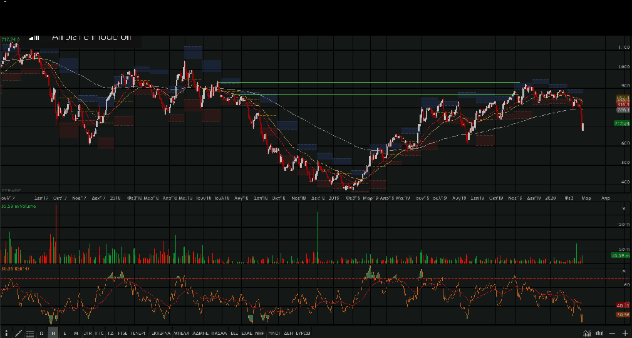Image resolution: width=632 pixels, height=338 pixels.
Task: Click the green 35,59 m volume label
Action: click(x=619, y=255)
